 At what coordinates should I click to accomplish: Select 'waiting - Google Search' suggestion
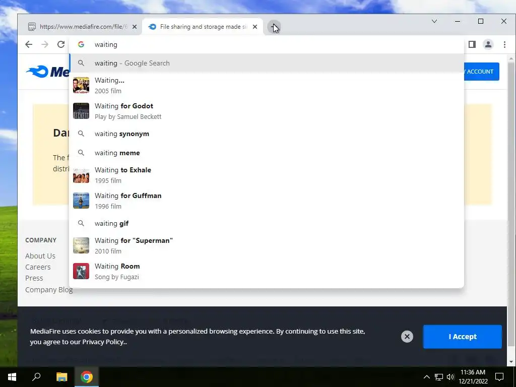[x=267, y=63]
